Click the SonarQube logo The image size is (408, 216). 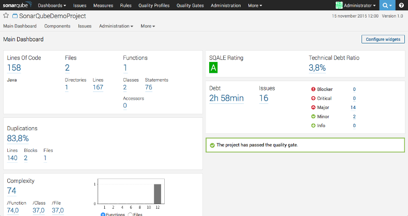tap(17, 5)
